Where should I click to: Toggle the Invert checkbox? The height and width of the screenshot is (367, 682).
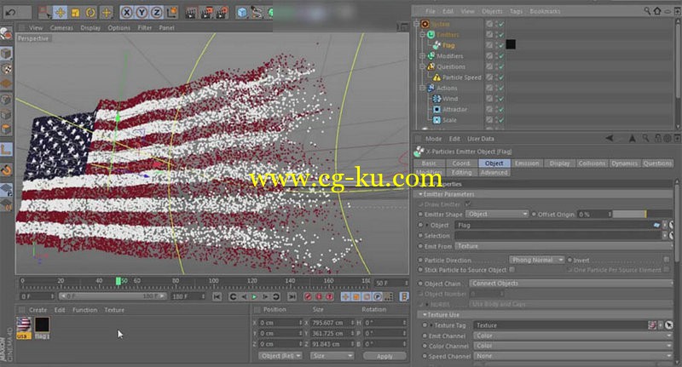tap(667, 260)
